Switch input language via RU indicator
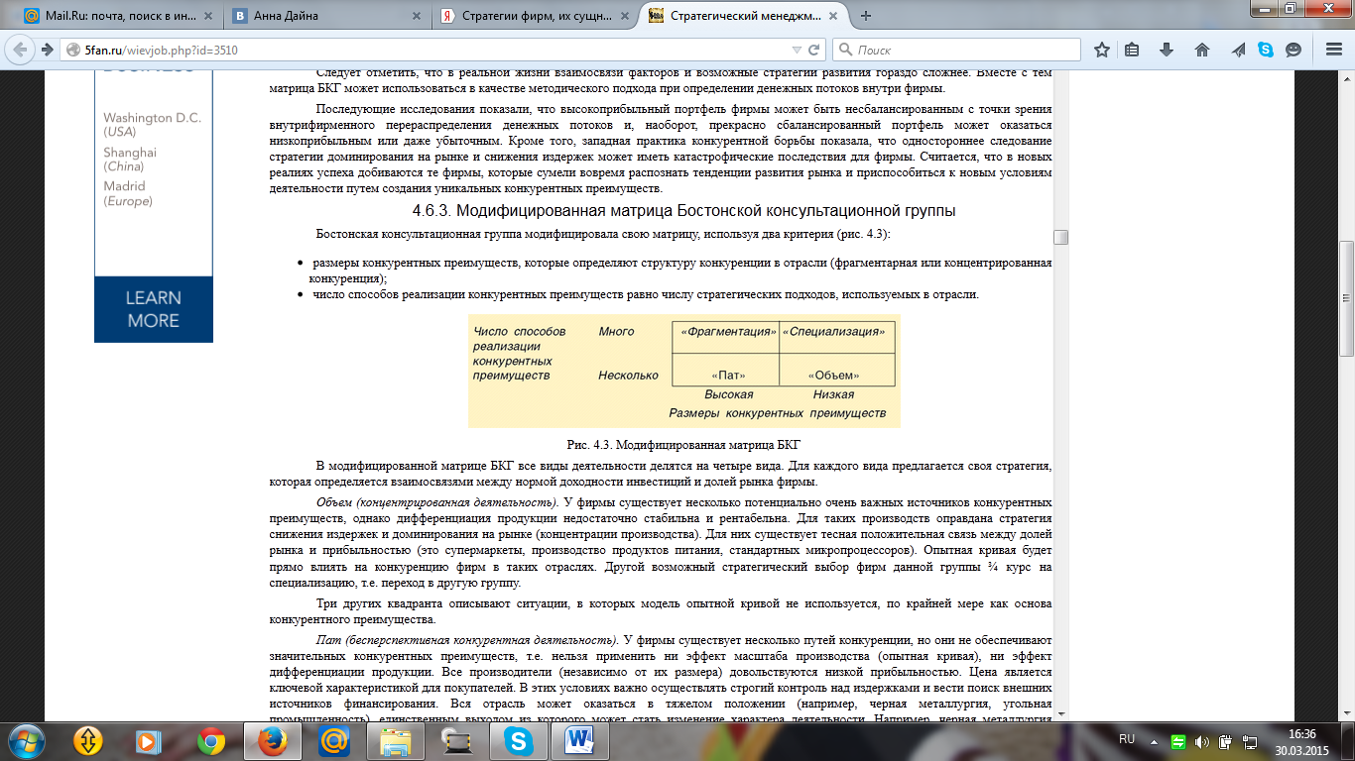The width and height of the screenshot is (1355, 761). click(x=1127, y=739)
